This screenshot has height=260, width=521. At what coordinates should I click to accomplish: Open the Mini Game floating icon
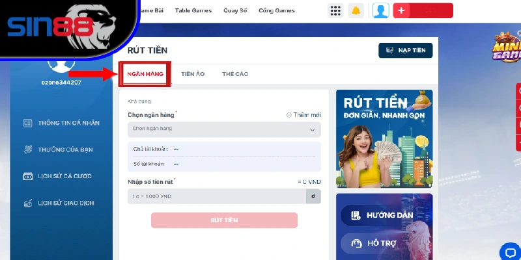click(507, 47)
